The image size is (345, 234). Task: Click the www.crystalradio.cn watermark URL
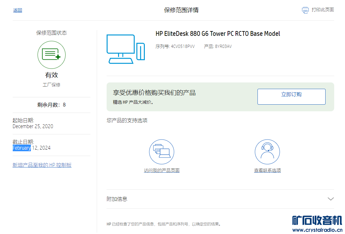click(317, 230)
